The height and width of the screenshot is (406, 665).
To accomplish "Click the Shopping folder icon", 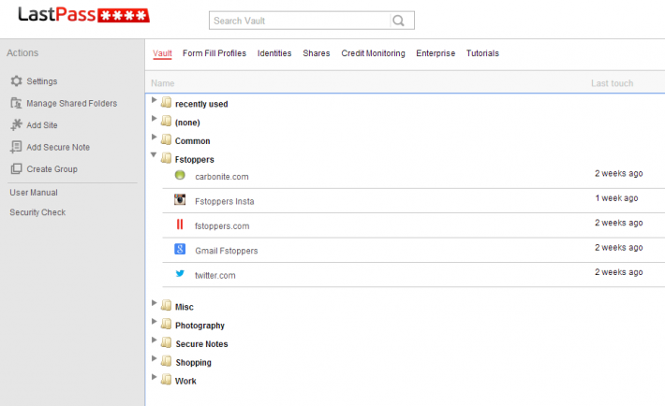I will pos(167,361).
